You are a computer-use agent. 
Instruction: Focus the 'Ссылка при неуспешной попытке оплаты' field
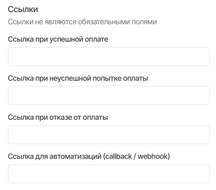click(x=109, y=96)
